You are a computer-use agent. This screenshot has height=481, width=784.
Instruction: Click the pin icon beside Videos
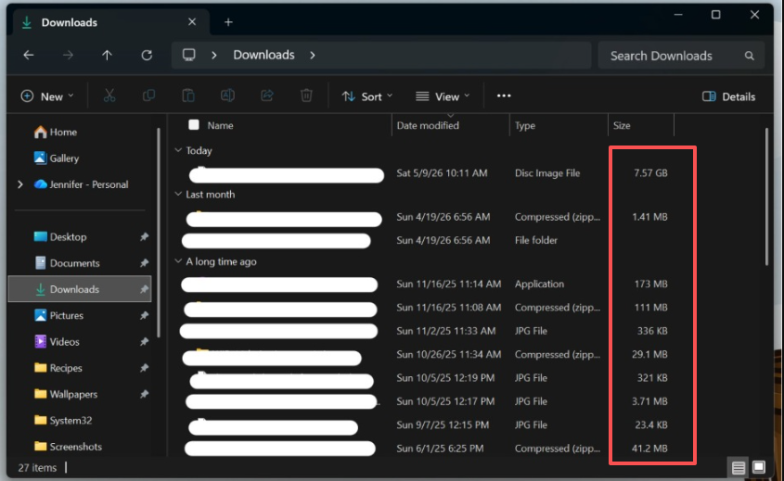point(144,342)
